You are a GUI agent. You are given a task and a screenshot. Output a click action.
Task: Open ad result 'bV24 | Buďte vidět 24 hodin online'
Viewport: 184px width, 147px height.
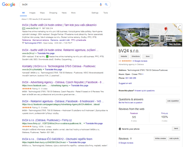(59, 25)
